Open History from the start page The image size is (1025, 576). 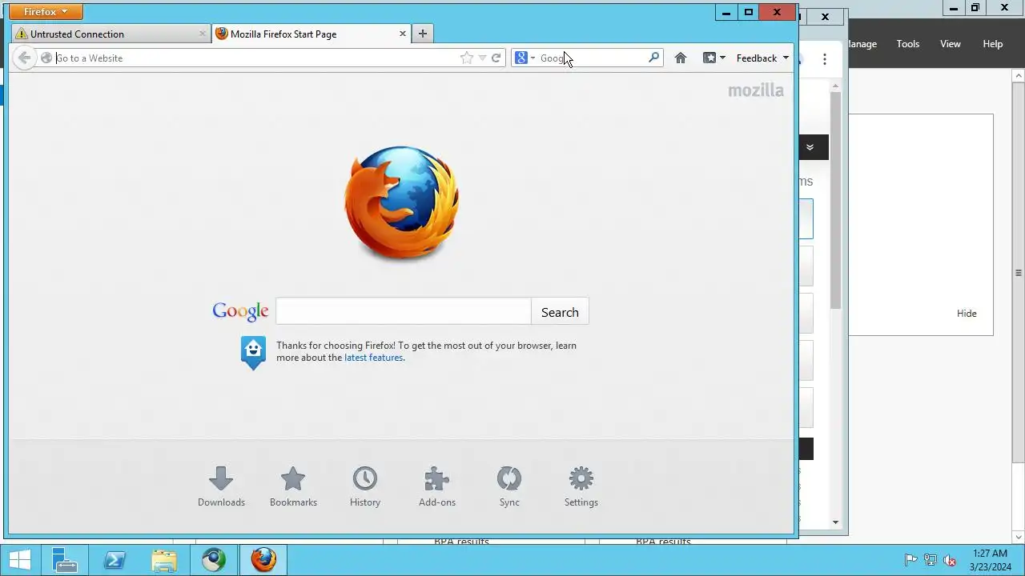(x=365, y=487)
